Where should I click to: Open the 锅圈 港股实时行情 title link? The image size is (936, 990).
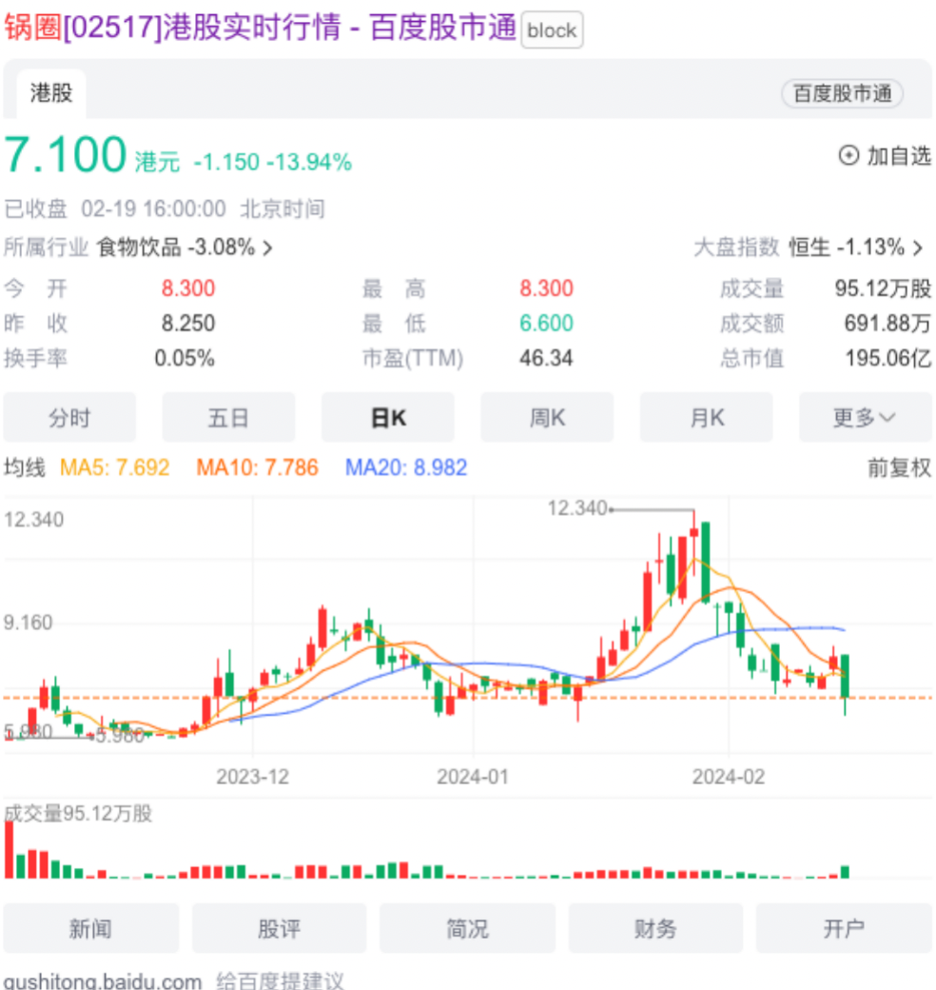pyautogui.click(x=260, y=29)
